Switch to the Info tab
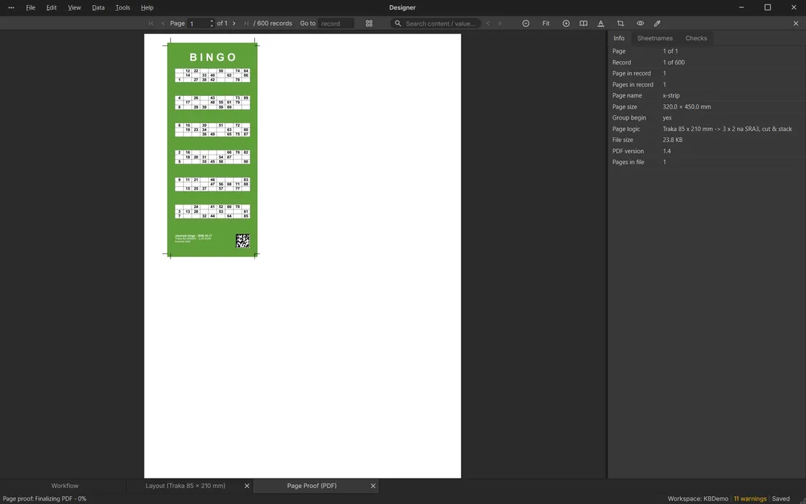This screenshot has height=504, width=806. click(619, 39)
